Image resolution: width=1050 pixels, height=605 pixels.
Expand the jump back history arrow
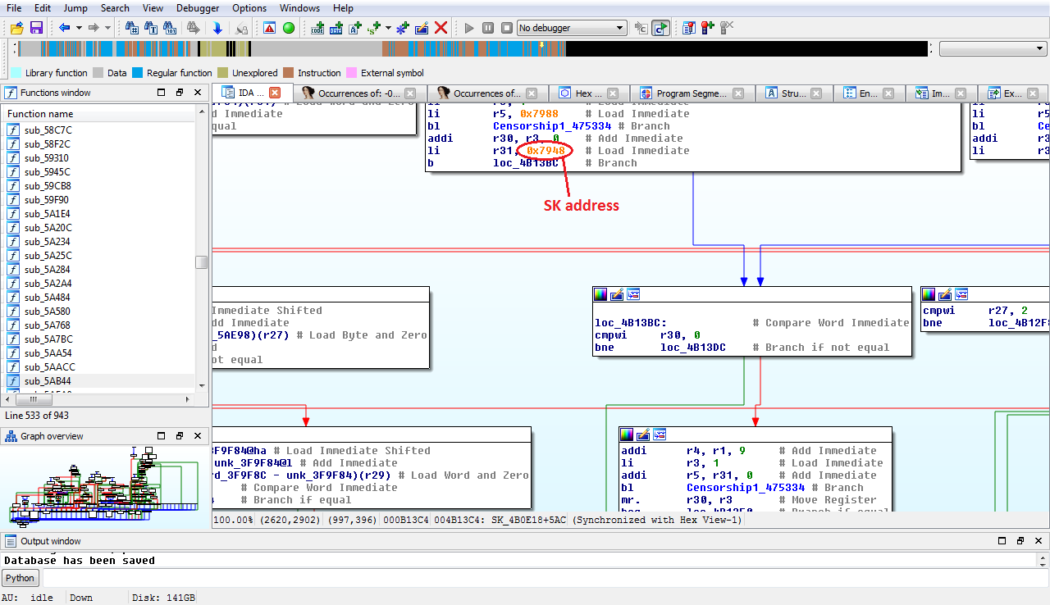point(79,28)
